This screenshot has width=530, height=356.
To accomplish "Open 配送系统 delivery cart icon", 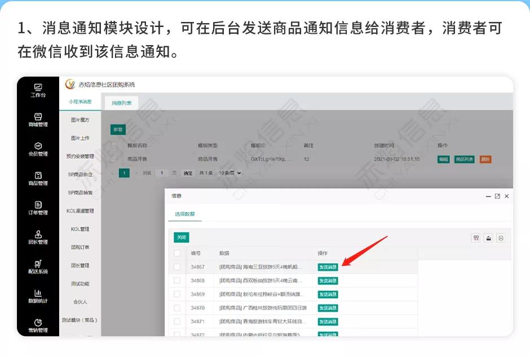I will 38,266.
